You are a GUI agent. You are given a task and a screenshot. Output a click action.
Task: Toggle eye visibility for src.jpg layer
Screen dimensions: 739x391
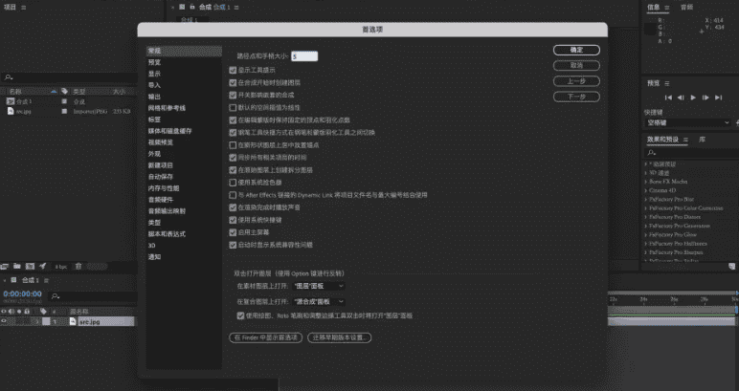click(x=5, y=322)
